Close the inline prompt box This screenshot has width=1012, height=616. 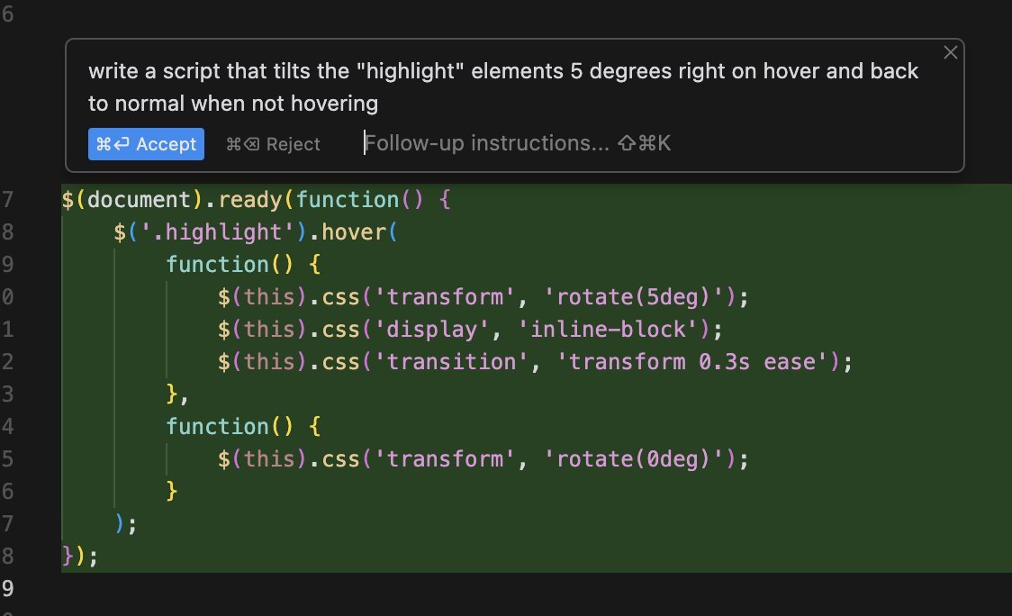950,53
